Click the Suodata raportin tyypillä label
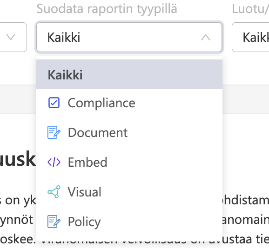This screenshot has width=269, height=248. point(107,8)
